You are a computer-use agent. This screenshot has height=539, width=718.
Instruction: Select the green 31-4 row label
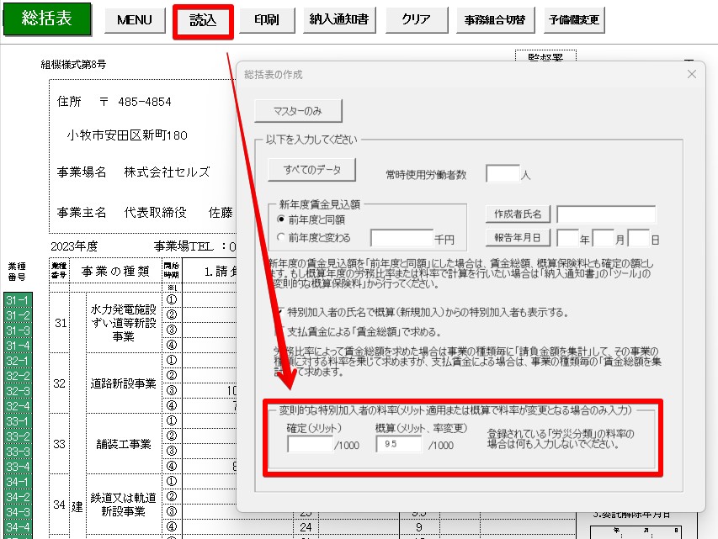pyautogui.click(x=18, y=346)
